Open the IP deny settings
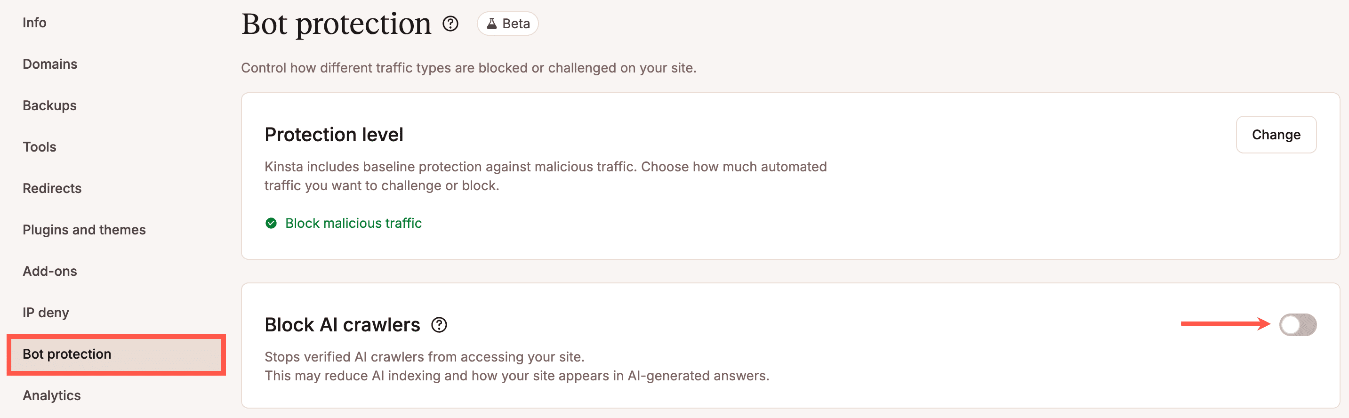Viewport: 1349px width, 418px height. [x=45, y=312]
